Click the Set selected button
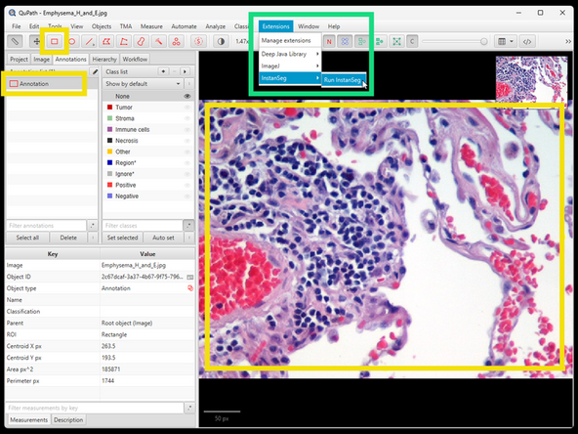578x434 pixels. pyautogui.click(x=122, y=238)
